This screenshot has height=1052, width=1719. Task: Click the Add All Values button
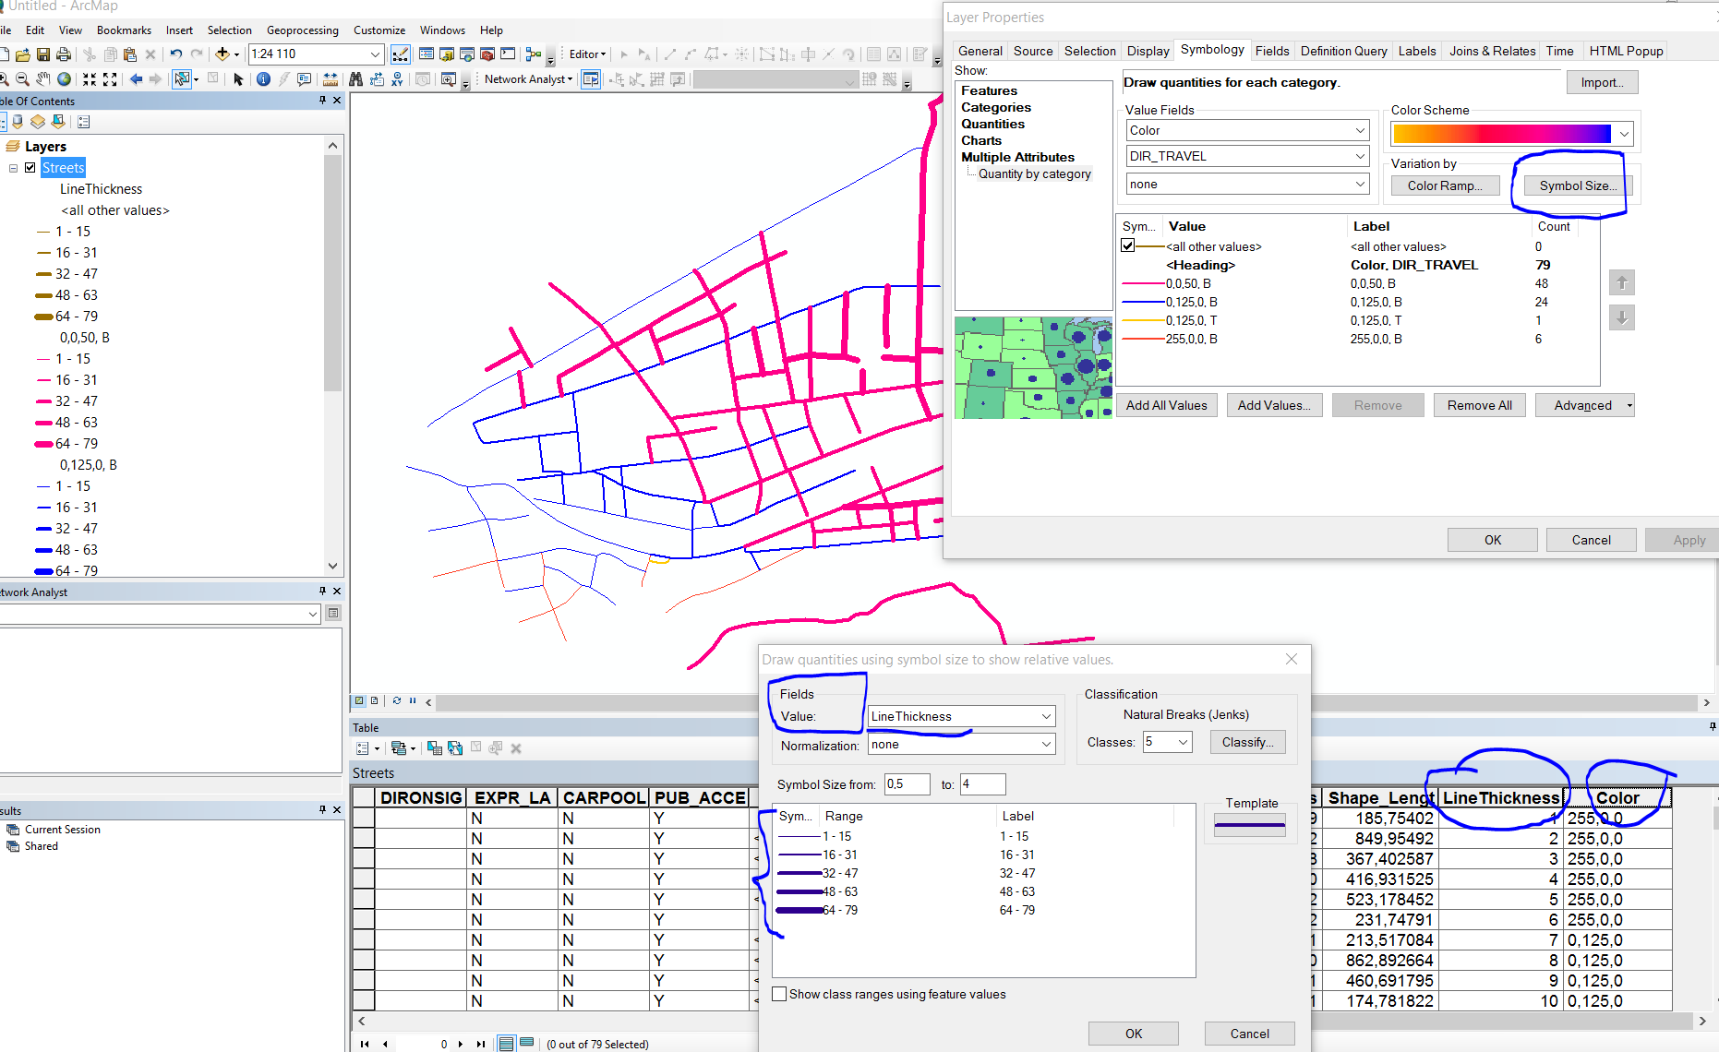(x=1166, y=405)
